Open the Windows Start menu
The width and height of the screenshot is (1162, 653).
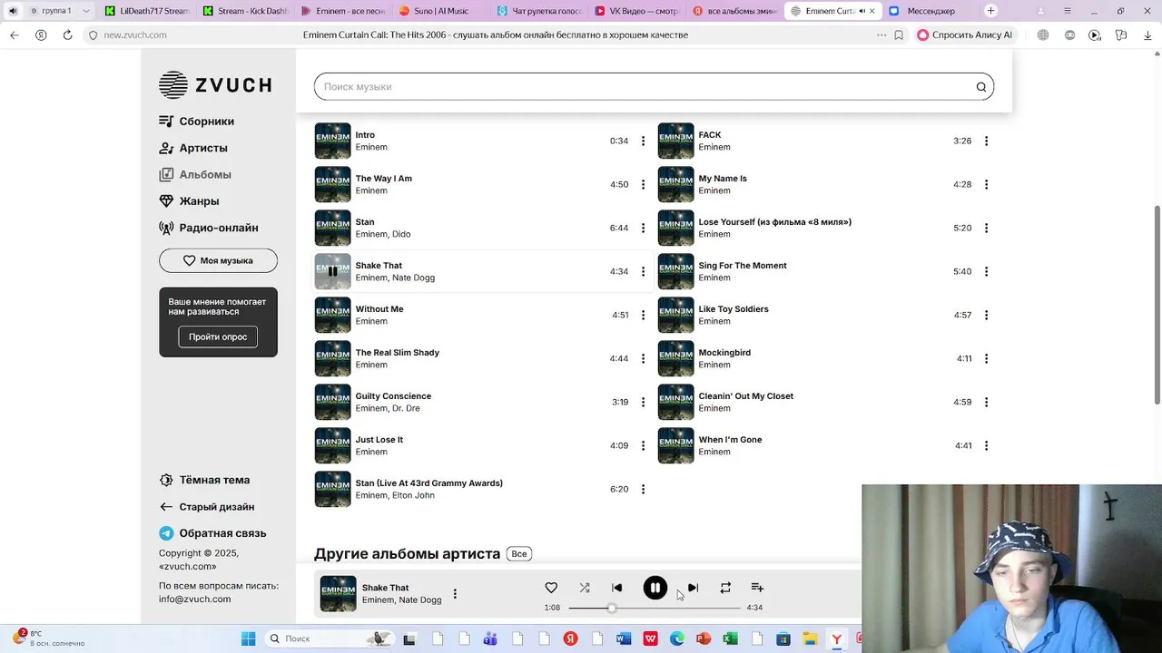click(x=248, y=638)
